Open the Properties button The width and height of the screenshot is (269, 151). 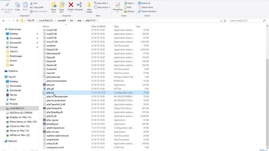coord(118,7)
